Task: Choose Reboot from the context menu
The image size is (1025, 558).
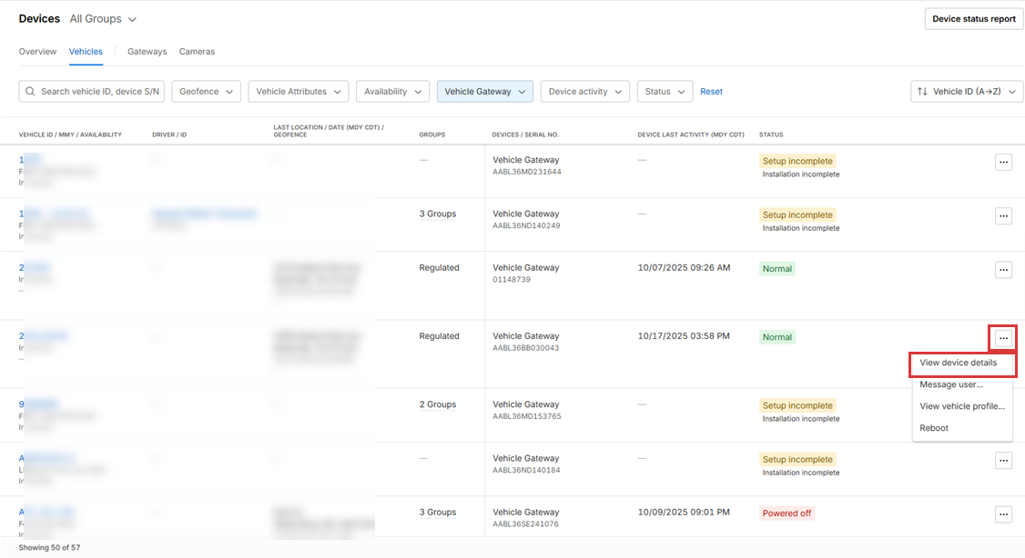Action: 934,428
